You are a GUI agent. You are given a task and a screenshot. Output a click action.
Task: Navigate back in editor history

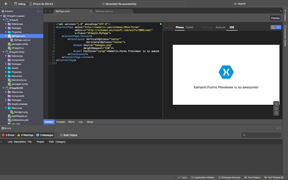coord(46,11)
